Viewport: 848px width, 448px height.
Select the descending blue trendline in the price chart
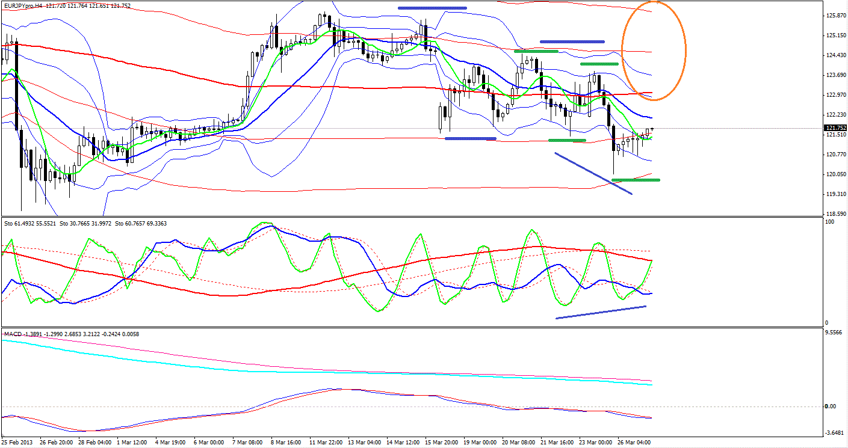point(593,173)
